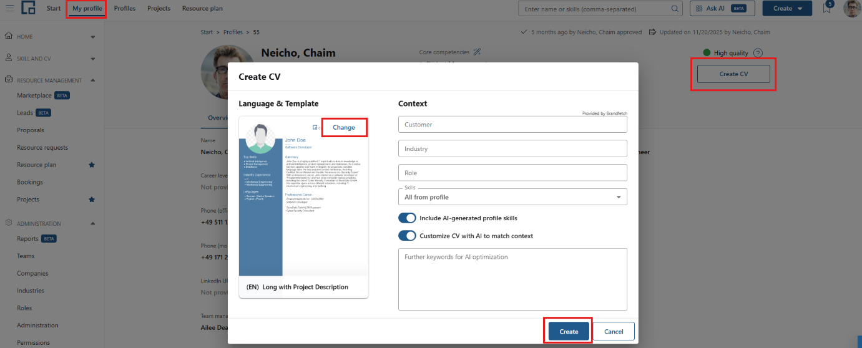Open Administration item in the sidebar
The height and width of the screenshot is (348, 862).
click(x=37, y=326)
